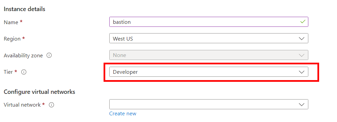
Task: Click the Create new virtual network link
Action: pyautogui.click(x=123, y=114)
